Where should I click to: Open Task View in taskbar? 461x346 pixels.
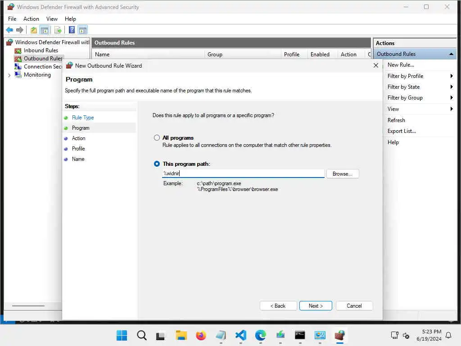tap(161, 336)
